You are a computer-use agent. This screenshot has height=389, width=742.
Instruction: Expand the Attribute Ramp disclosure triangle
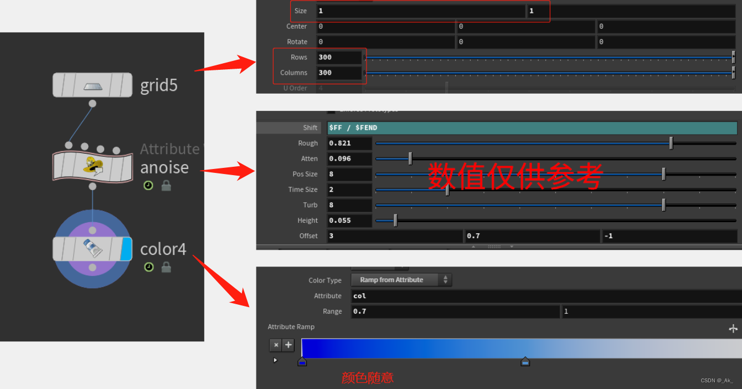pos(275,360)
